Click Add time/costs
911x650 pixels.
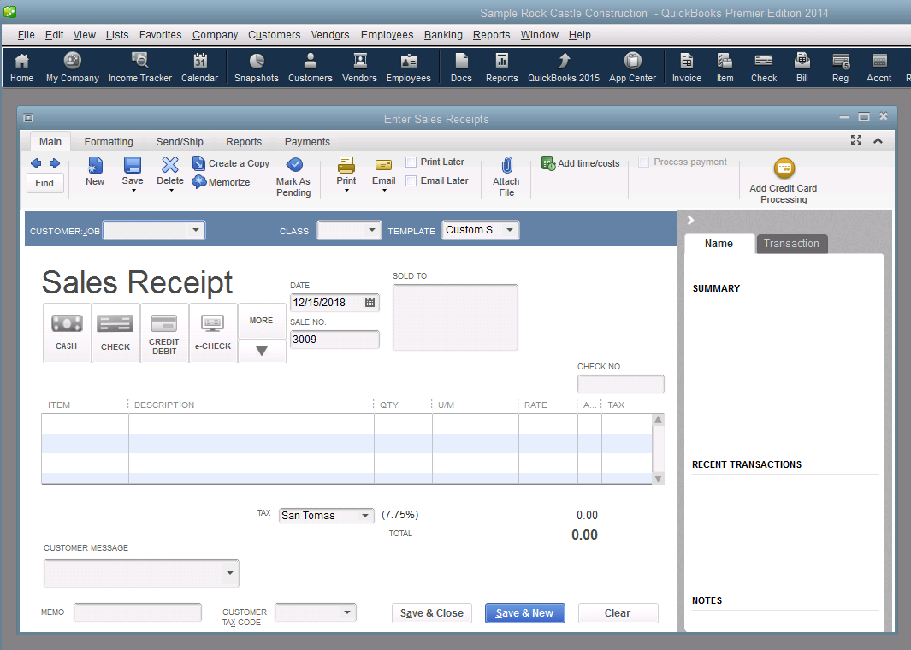coord(581,163)
